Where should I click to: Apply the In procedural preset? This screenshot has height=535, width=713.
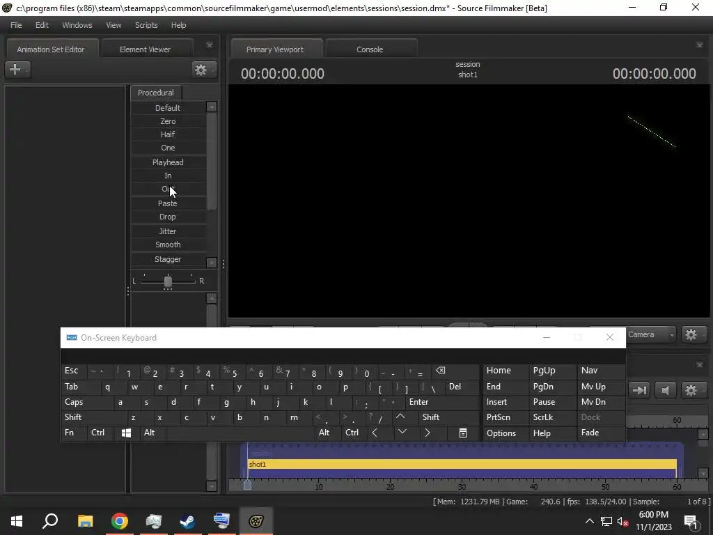pos(169,176)
